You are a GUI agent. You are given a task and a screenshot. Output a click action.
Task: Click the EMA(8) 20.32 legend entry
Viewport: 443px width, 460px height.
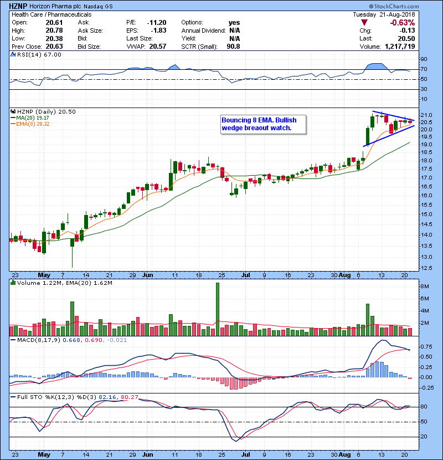(30, 124)
